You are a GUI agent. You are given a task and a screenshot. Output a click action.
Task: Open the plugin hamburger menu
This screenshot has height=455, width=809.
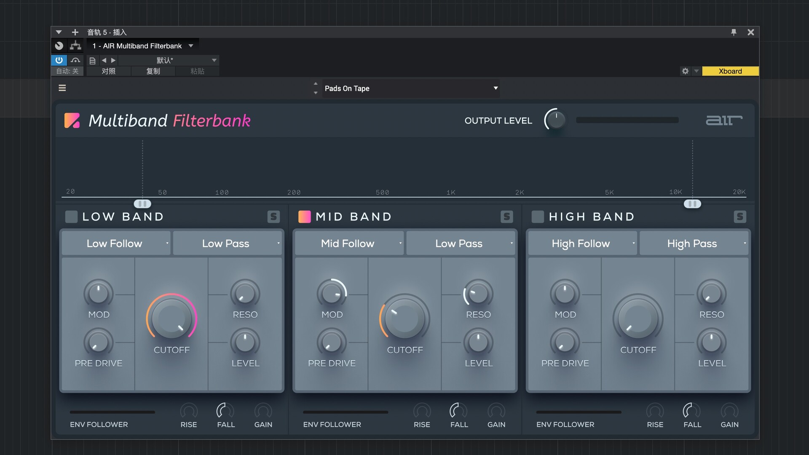(62, 88)
